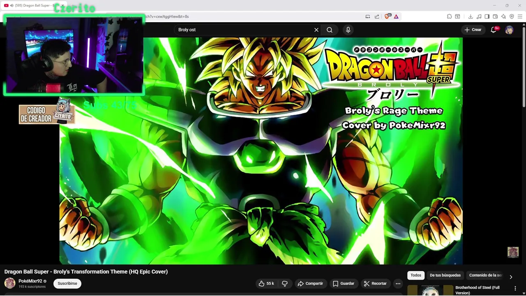Click the Brotherhood of Steel thumbnail

click(x=430, y=290)
